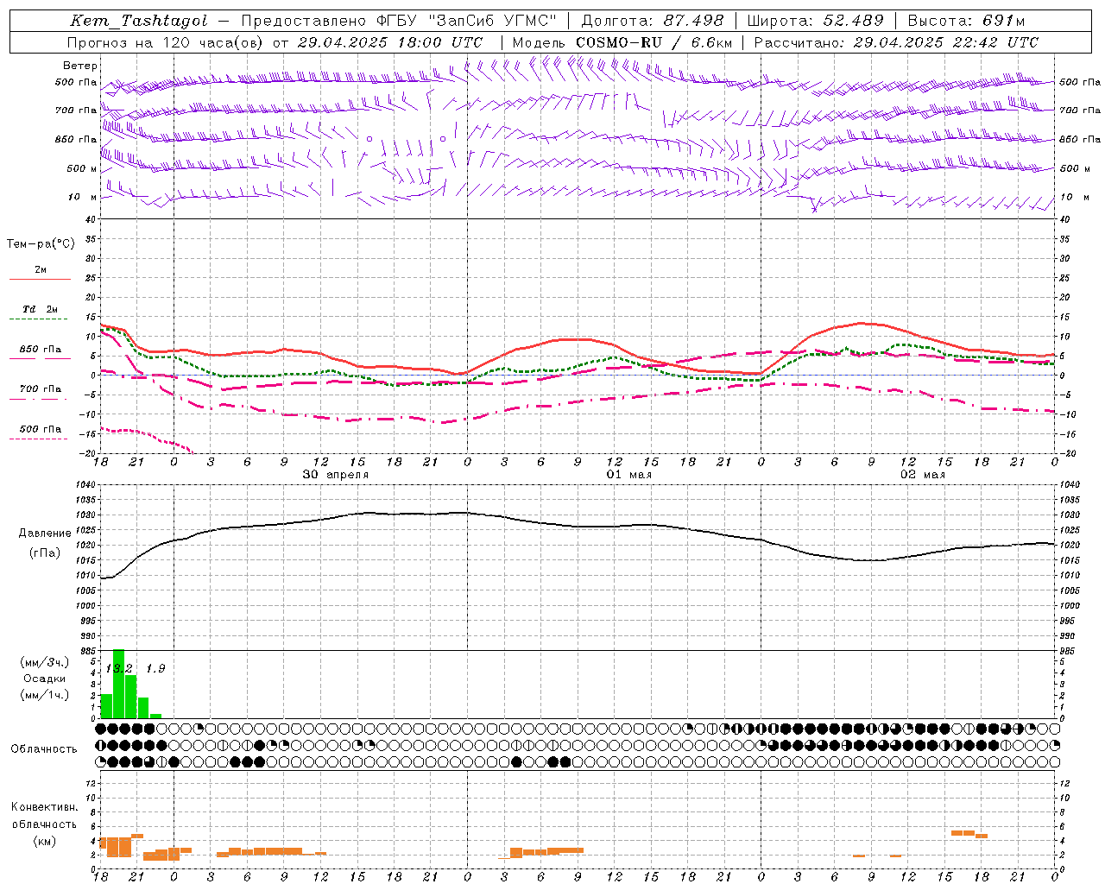Click the 1.9 precipitation total value
Image resolution: width=1105 pixels, height=884 pixels.
click(155, 669)
